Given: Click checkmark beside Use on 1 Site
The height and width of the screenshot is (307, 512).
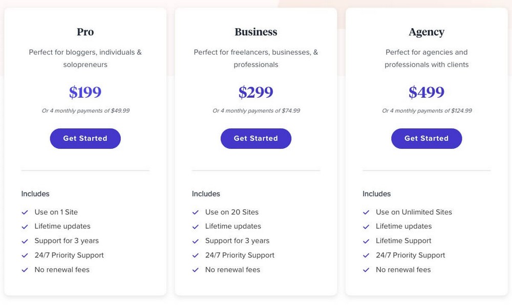Looking at the screenshot, I should 25,212.
